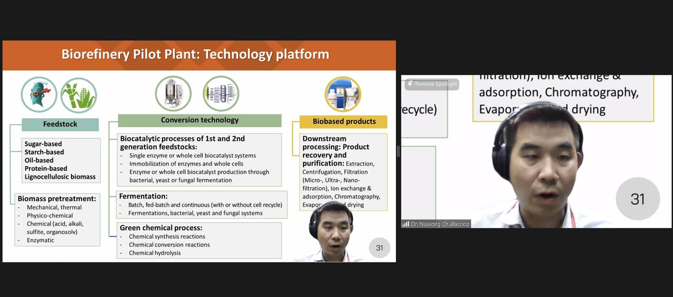Click the speaker thumbnail overlaid on slide
The width and height of the screenshot is (673, 297).
point(330,232)
